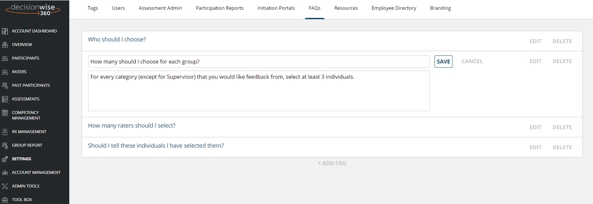The image size is (593, 204).
Task: Click + ADD FAQ link
Action: click(332, 163)
